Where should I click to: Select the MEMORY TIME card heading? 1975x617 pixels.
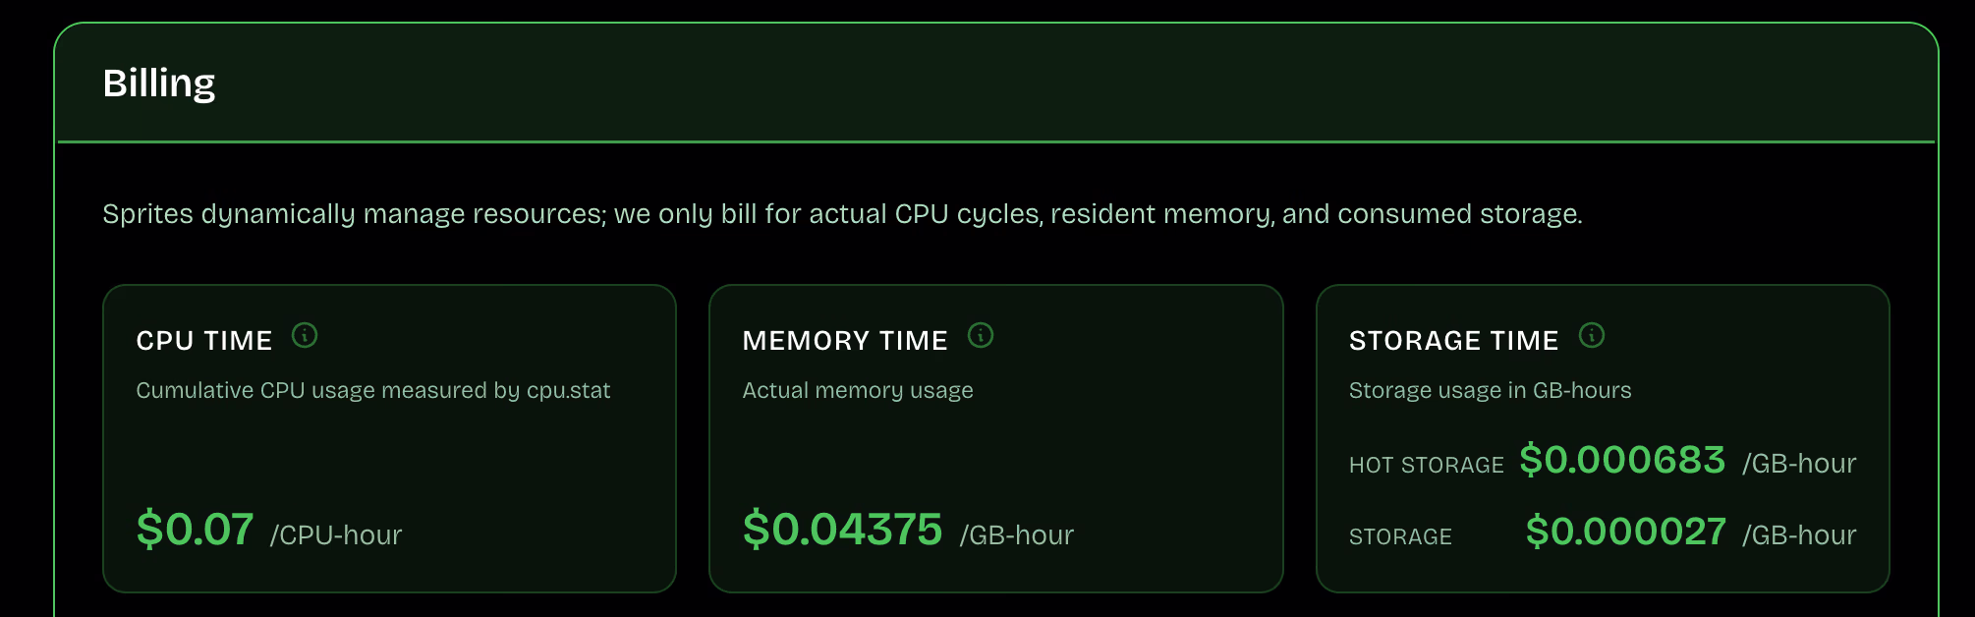845,340
